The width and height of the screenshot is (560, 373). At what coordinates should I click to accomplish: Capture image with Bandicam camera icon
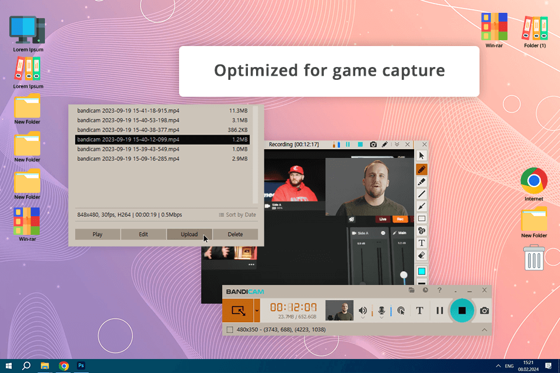484,311
